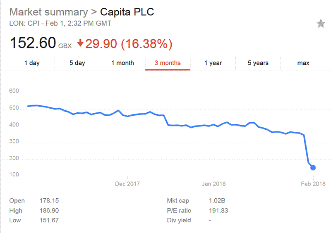Click the Feb 2018 axis label

coord(313,184)
